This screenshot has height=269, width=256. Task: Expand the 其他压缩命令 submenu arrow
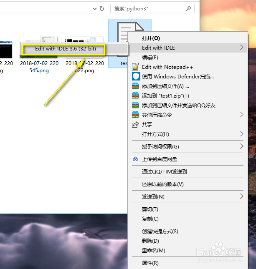point(241,115)
